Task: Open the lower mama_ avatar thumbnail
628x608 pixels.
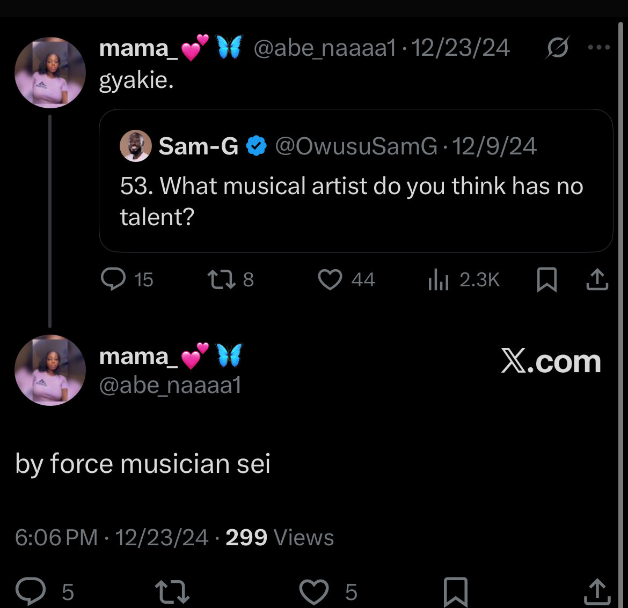Action: pos(50,370)
